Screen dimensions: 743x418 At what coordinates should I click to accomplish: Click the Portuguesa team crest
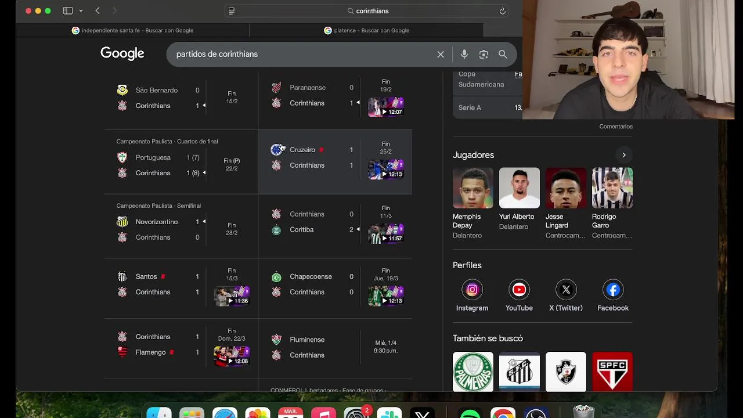122,157
